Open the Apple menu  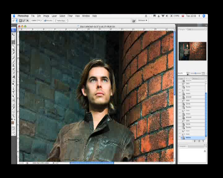click(14, 16)
